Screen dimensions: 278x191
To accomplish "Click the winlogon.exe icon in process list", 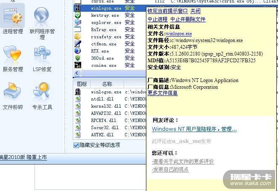I will 78,8.
